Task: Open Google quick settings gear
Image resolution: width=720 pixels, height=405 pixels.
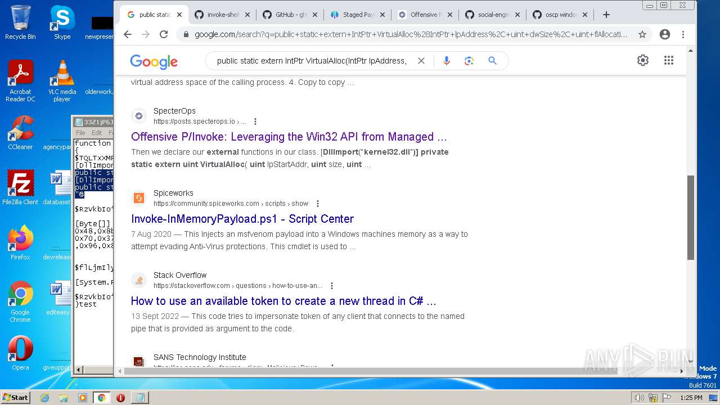Action: point(643,60)
